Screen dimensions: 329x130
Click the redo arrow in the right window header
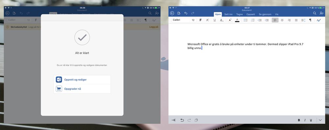pos(192,13)
